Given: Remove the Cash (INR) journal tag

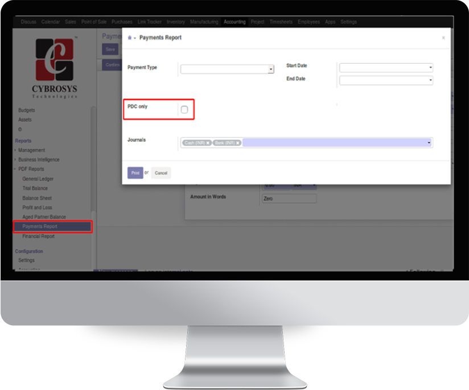Looking at the screenshot, I should pos(208,143).
